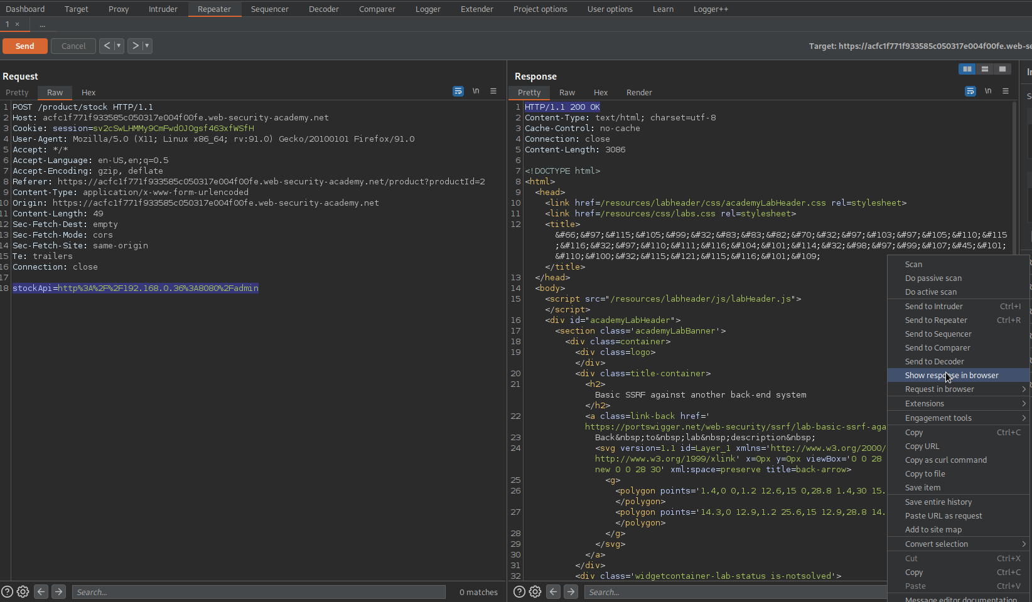Switch to the Dashboard tab
The width and height of the screenshot is (1032, 602).
tap(25, 9)
